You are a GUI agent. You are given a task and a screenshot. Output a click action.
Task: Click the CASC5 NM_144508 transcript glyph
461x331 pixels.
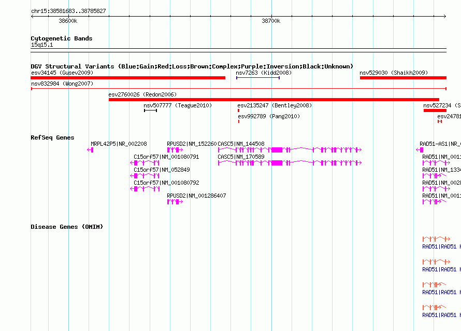pos(290,150)
